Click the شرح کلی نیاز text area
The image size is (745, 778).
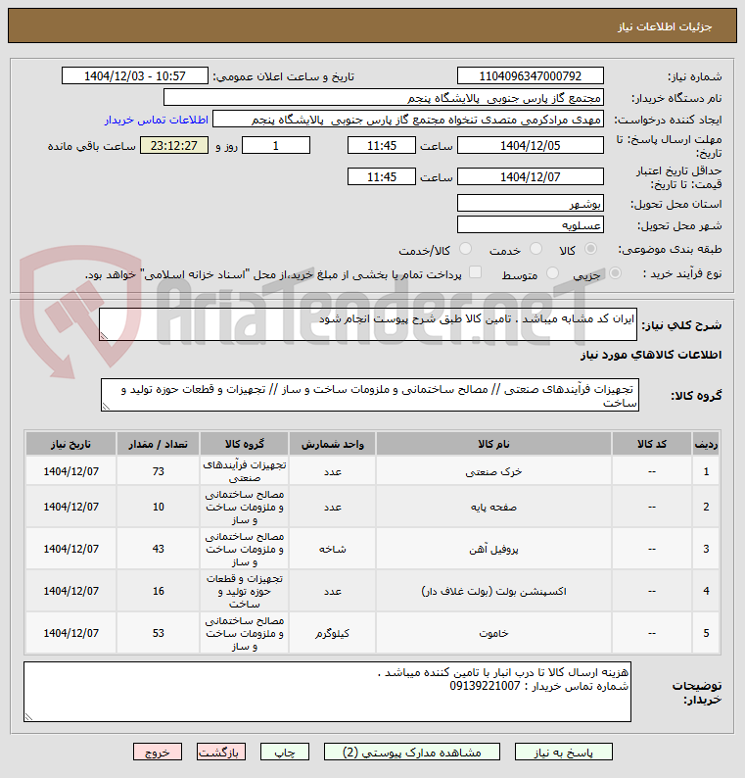click(368, 324)
